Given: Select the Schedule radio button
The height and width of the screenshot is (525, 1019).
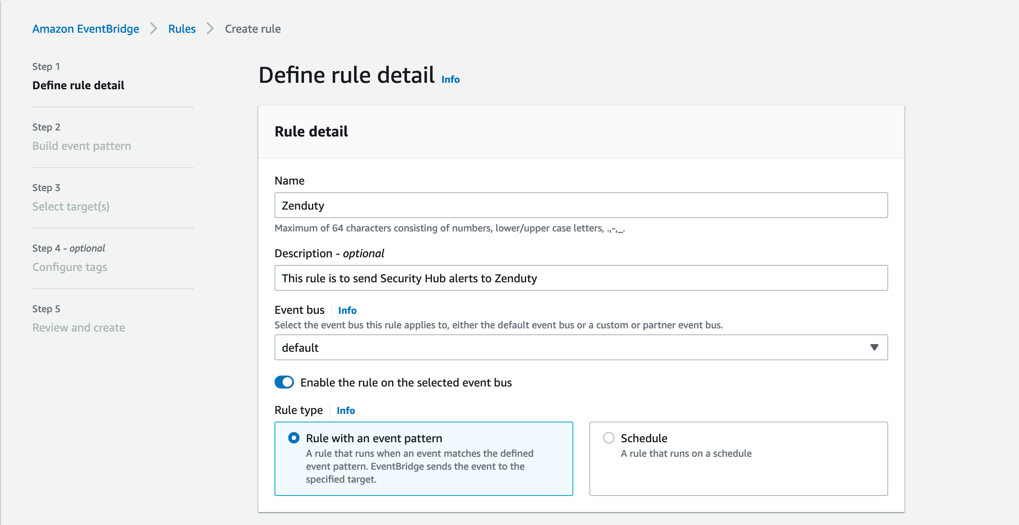Looking at the screenshot, I should (x=608, y=438).
